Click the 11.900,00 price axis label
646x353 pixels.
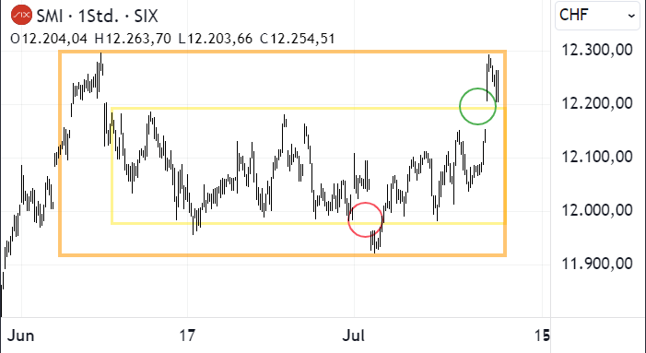pos(597,264)
